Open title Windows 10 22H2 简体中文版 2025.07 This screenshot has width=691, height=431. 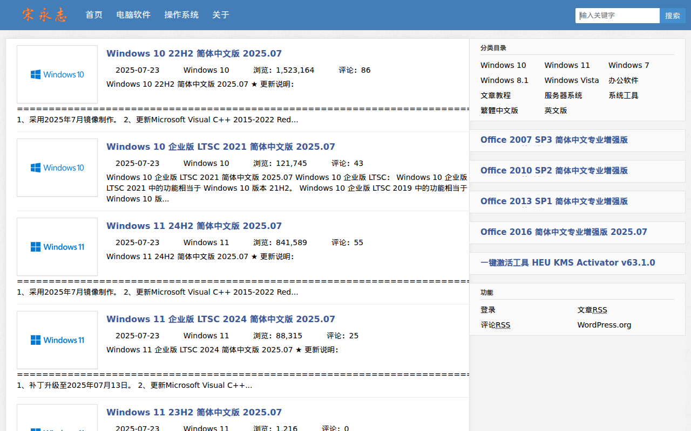coord(194,53)
